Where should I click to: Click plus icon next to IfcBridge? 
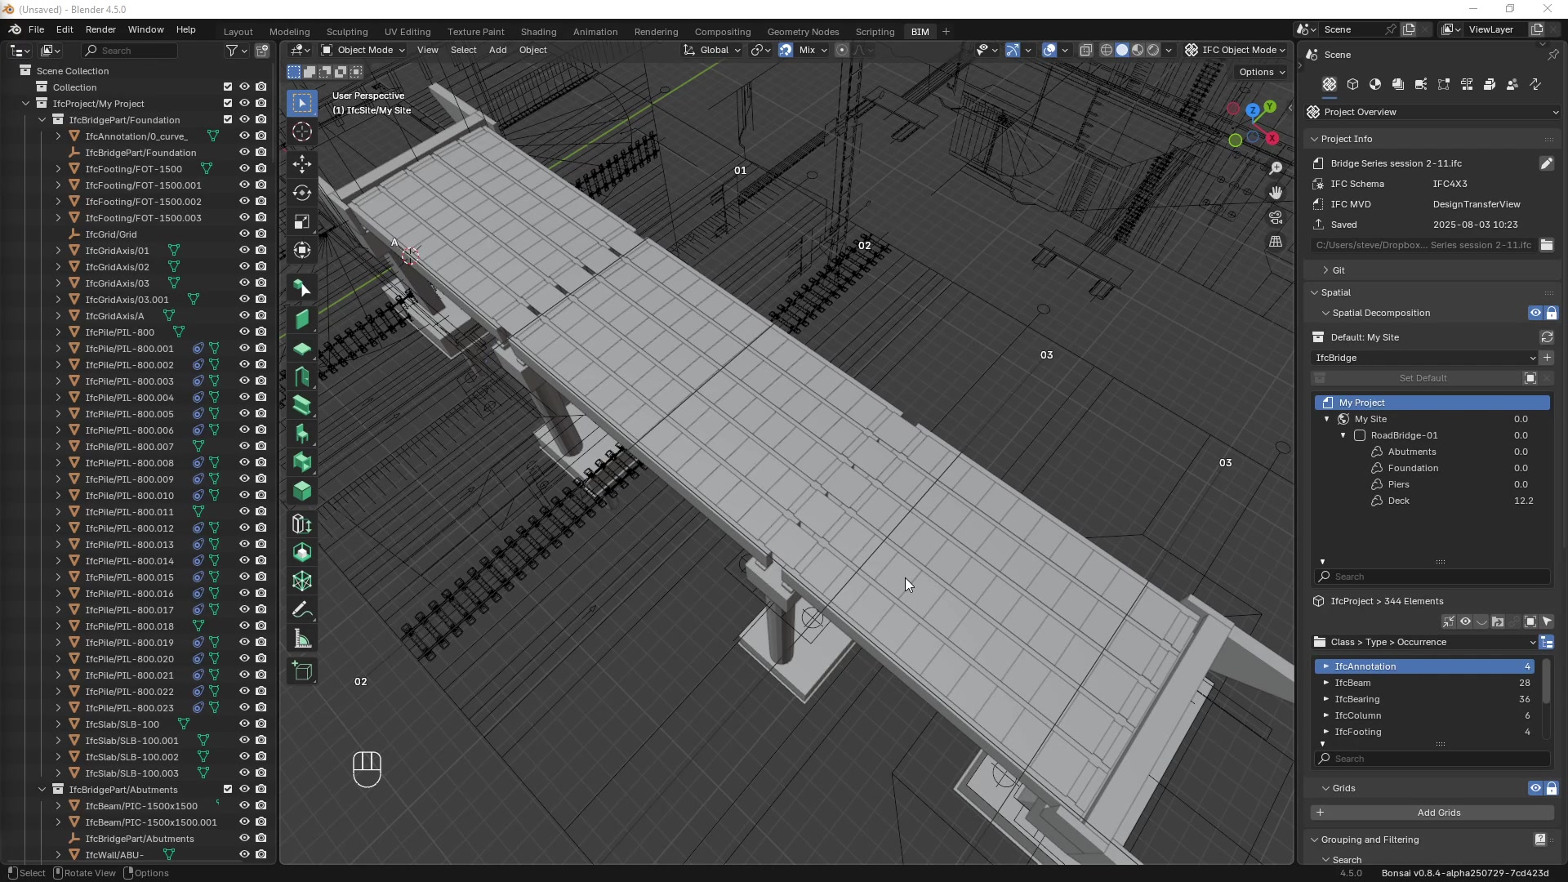click(x=1546, y=358)
